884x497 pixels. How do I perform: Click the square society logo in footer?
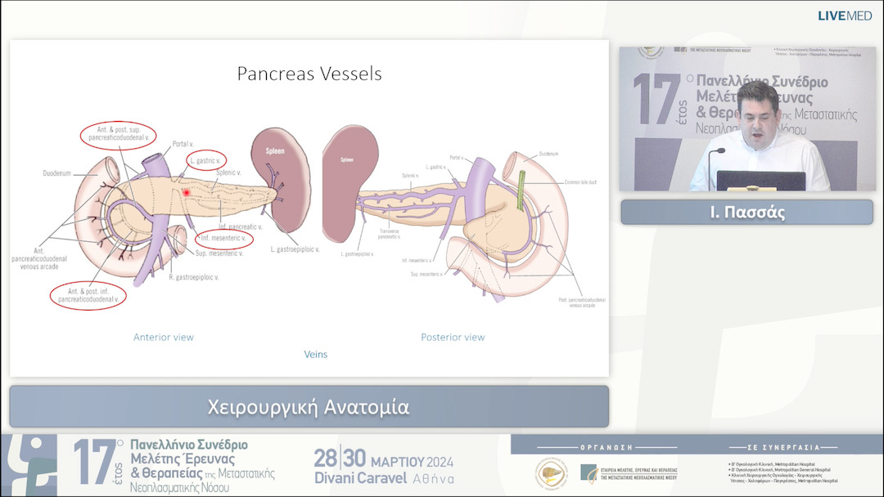click(x=589, y=472)
